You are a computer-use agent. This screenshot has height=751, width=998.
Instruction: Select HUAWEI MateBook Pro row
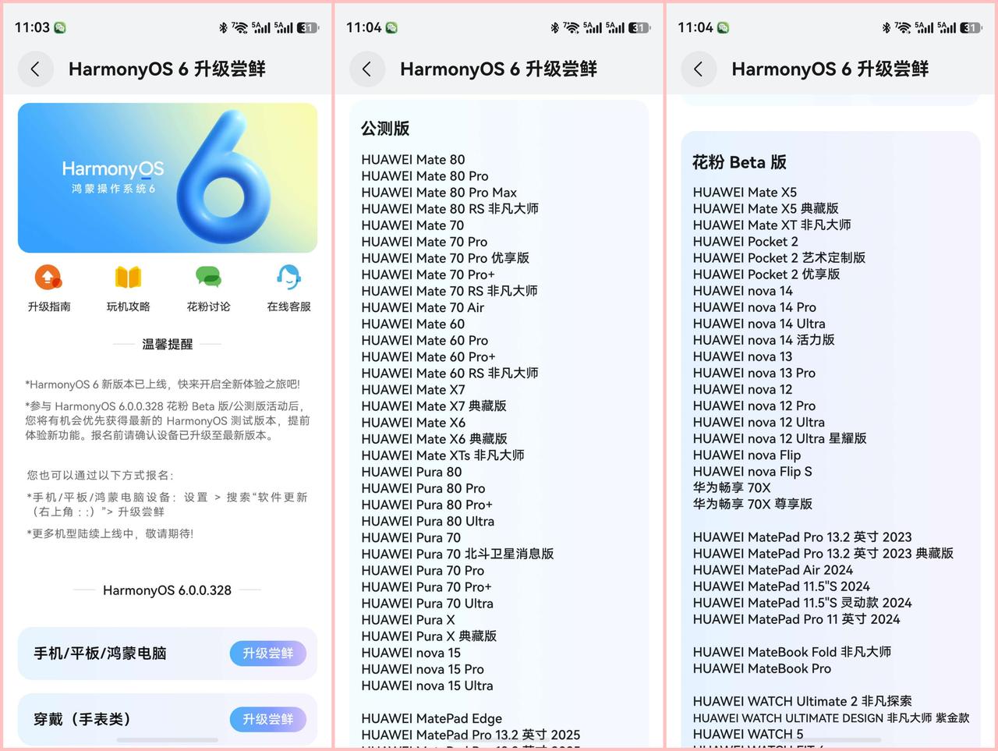[x=762, y=668]
